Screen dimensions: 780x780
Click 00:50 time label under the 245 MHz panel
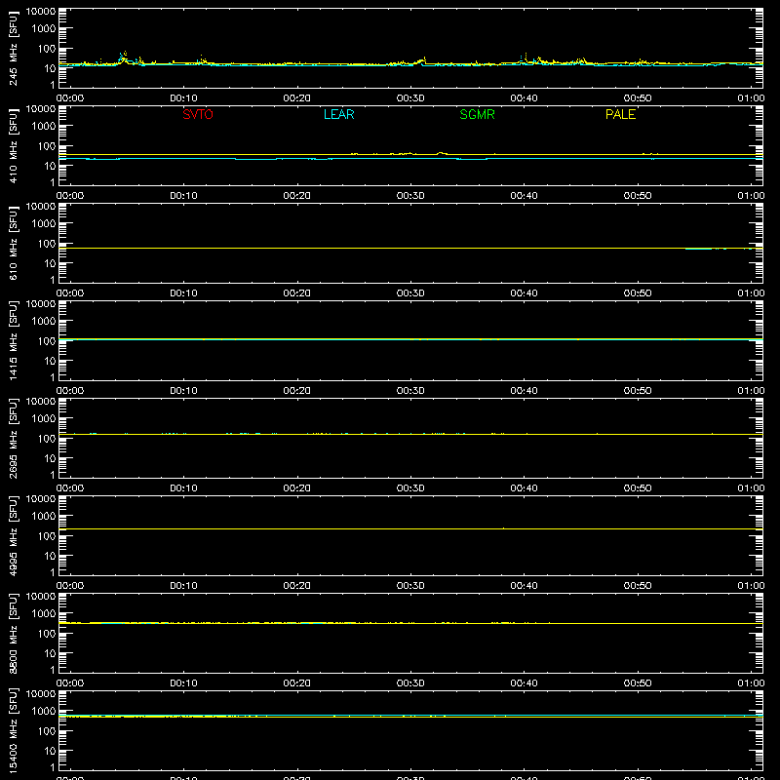coord(638,98)
